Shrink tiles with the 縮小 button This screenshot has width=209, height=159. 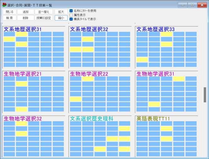pyautogui.click(x=61, y=18)
